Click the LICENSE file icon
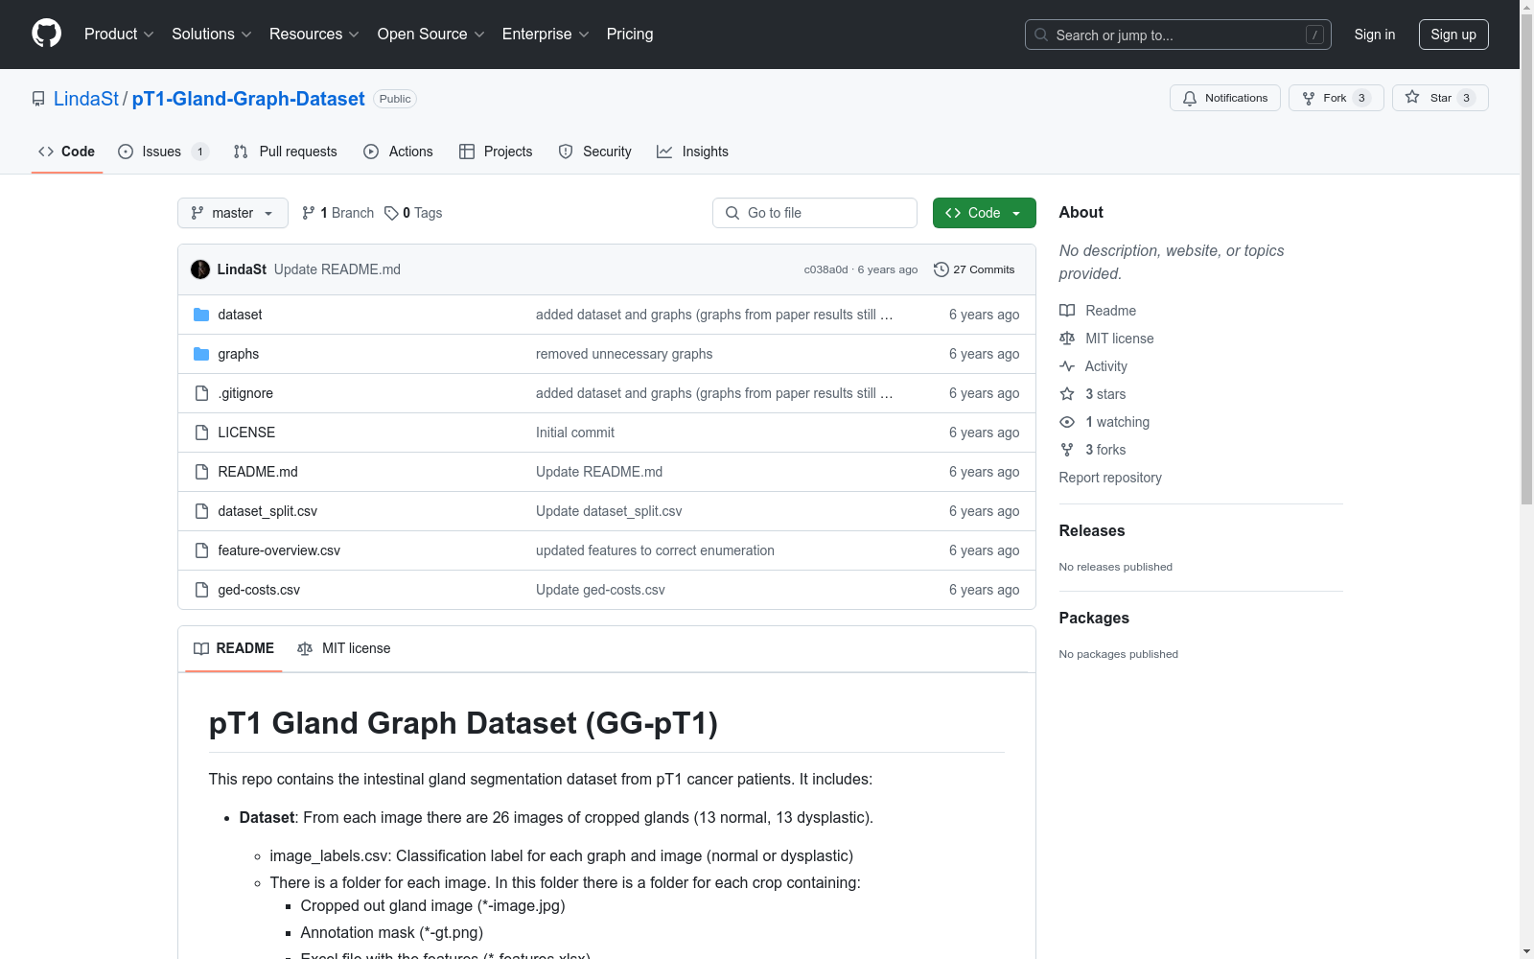This screenshot has height=959, width=1534. pos(201,433)
